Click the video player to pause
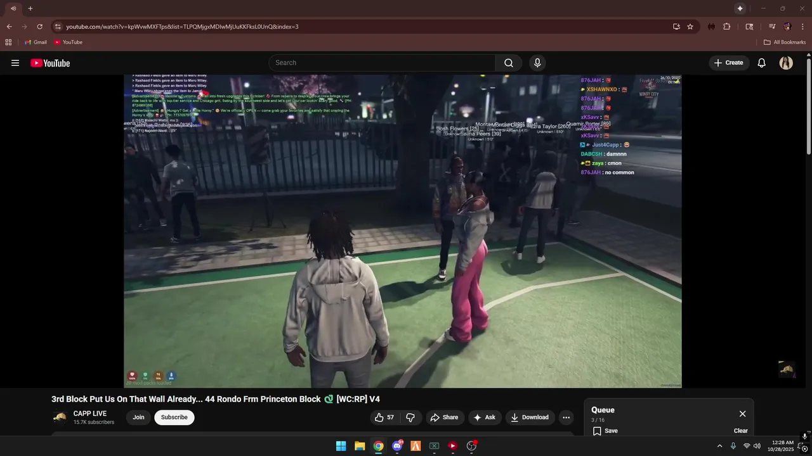 pos(402,231)
